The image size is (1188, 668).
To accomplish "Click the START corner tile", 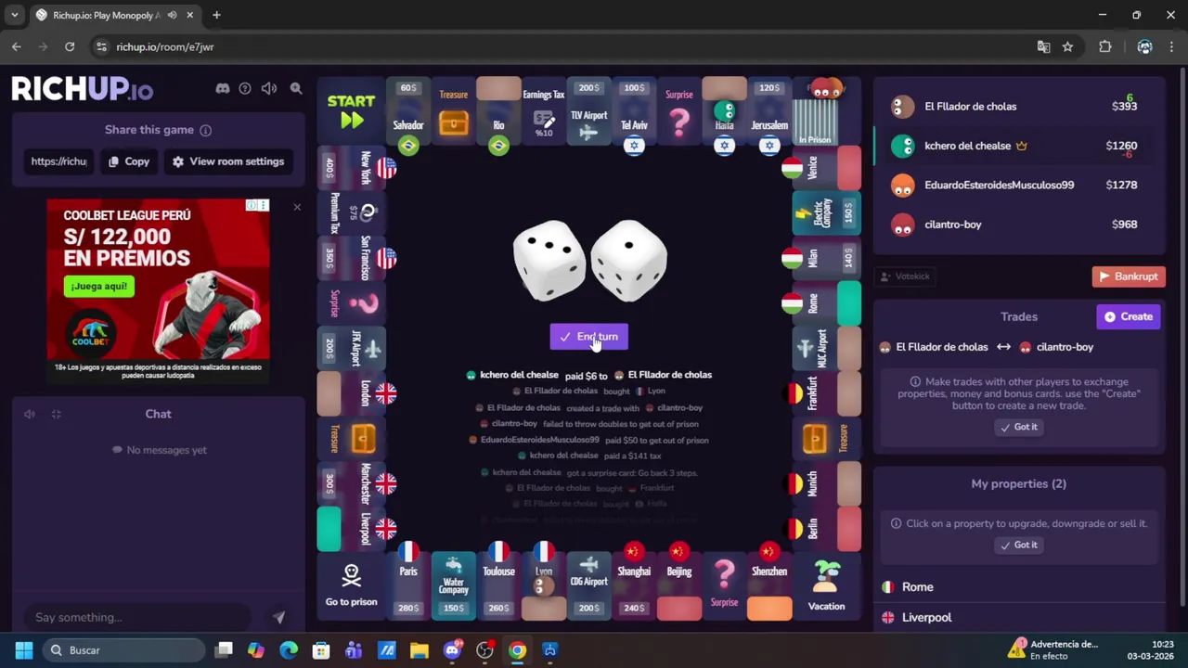I will (351, 111).
